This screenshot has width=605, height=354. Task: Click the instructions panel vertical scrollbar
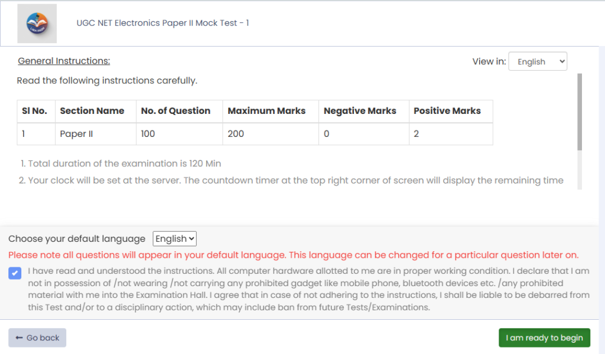click(x=580, y=112)
